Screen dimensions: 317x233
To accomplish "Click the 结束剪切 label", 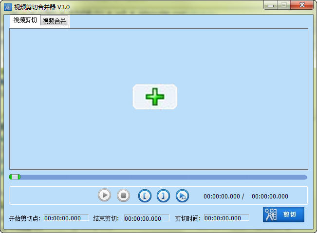I will [106, 218].
